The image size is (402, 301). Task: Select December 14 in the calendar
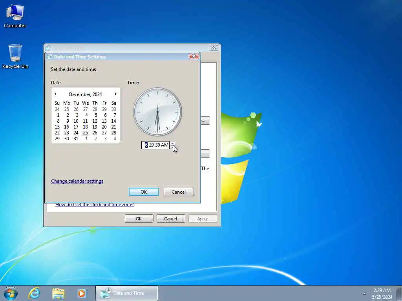[113, 121]
